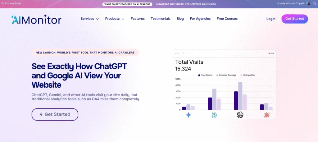This screenshot has width=318, height=142.
Task: Select For Agencies in the navigation
Action: (200, 19)
